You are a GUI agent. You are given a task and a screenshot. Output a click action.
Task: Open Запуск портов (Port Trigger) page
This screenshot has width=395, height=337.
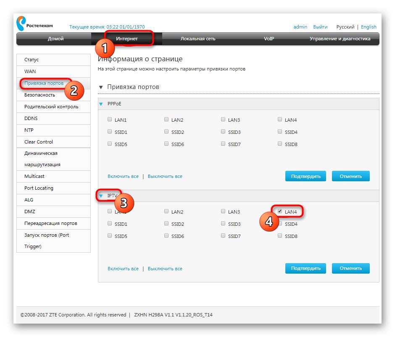point(53,241)
